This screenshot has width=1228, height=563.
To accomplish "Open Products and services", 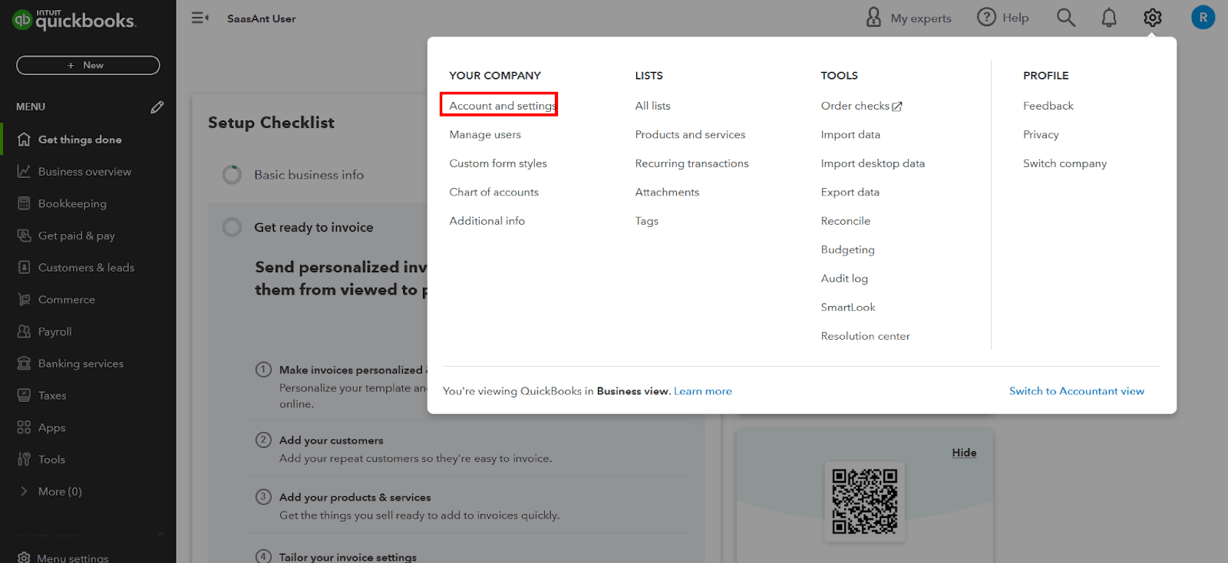I will tap(690, 134).
